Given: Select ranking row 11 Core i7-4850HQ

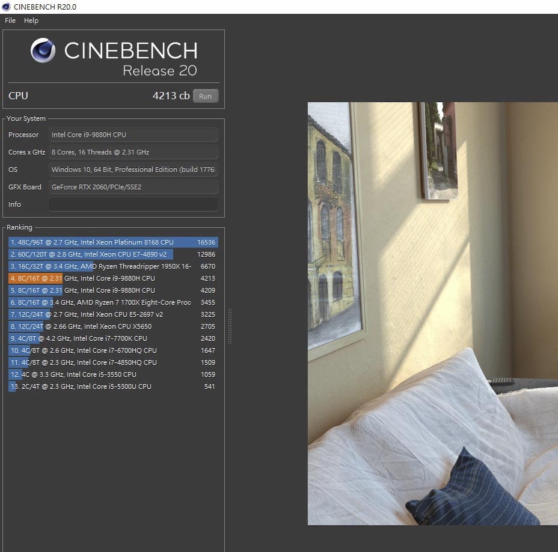Looking at the screenshot, I should tap(113, 363).
